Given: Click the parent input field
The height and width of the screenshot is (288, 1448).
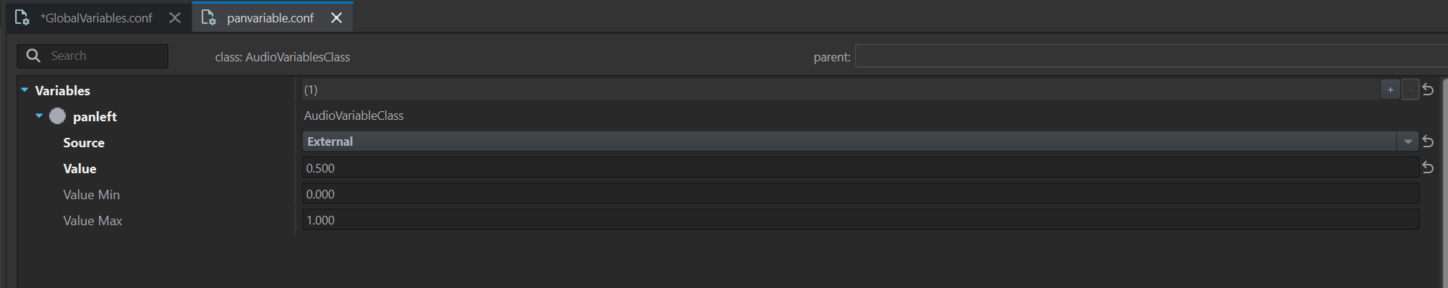Looking at the screenshot, I should (x=1151, y=56).
